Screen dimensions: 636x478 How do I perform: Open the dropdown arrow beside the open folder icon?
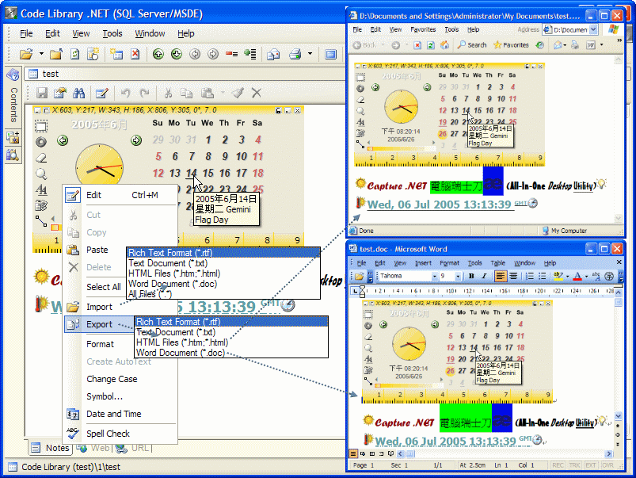click(x=41, y=54)
